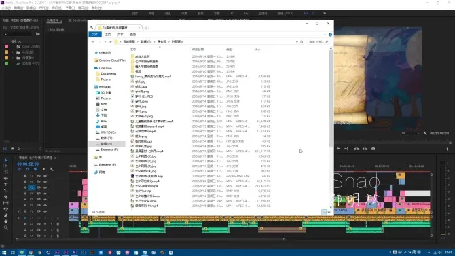Toggle V4 track visibility eye
Screen dimensions: 455x256
coord(45,194)
